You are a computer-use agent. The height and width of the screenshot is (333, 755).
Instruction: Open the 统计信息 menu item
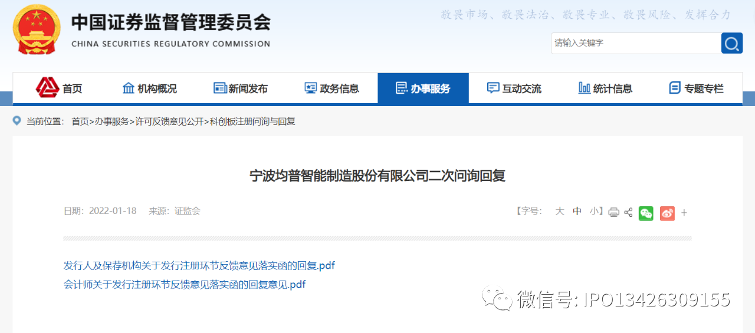coord(605,88)
